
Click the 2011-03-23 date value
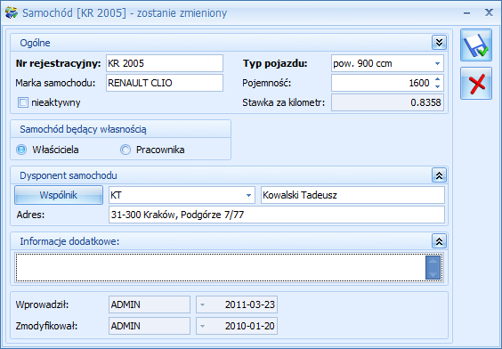[250, 304]
